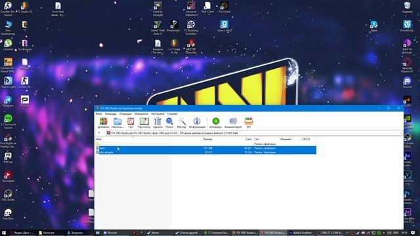Select the FL Studio 20 desktop icon
The height and width of the screenshot is (236, 420).
[25, 8]
